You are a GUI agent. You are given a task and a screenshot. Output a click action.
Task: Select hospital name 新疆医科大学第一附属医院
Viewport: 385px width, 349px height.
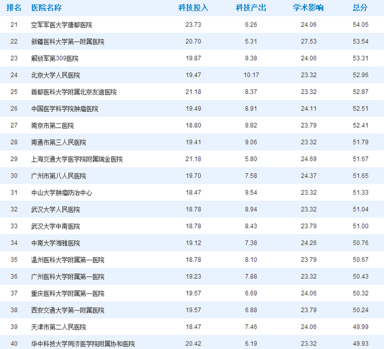click(x=68, y=42)
